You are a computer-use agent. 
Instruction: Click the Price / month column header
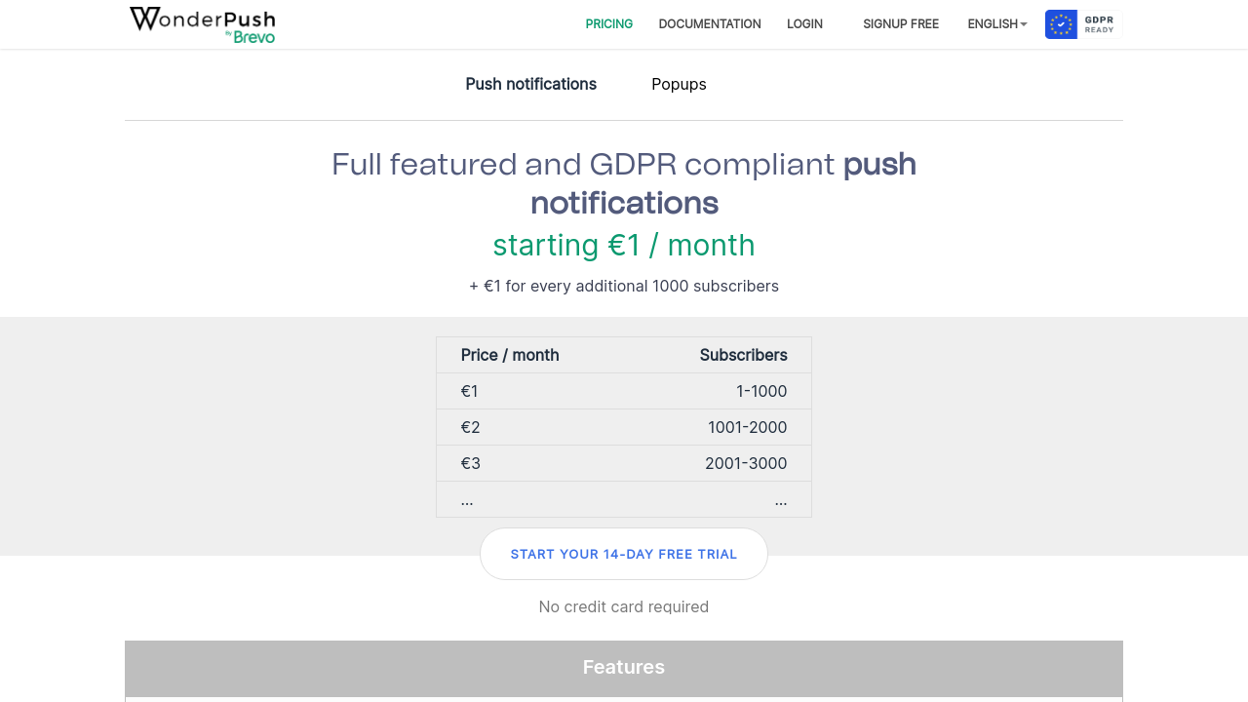(510, 355)
